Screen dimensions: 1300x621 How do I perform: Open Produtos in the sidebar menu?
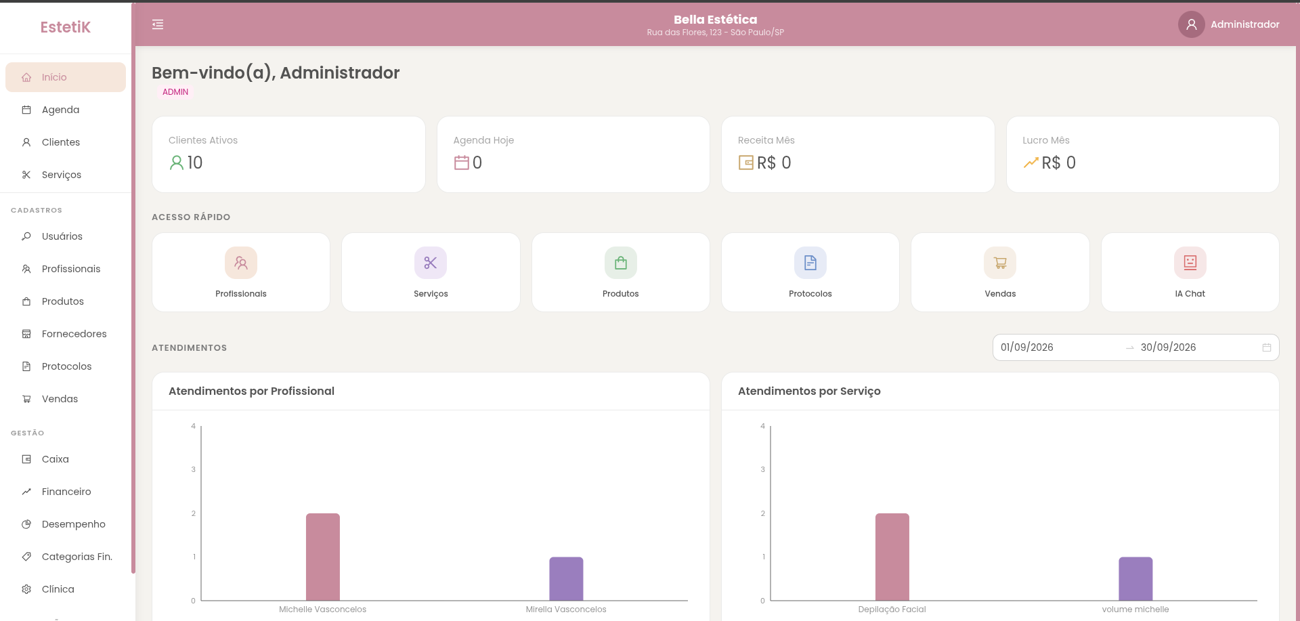point(66,301)
